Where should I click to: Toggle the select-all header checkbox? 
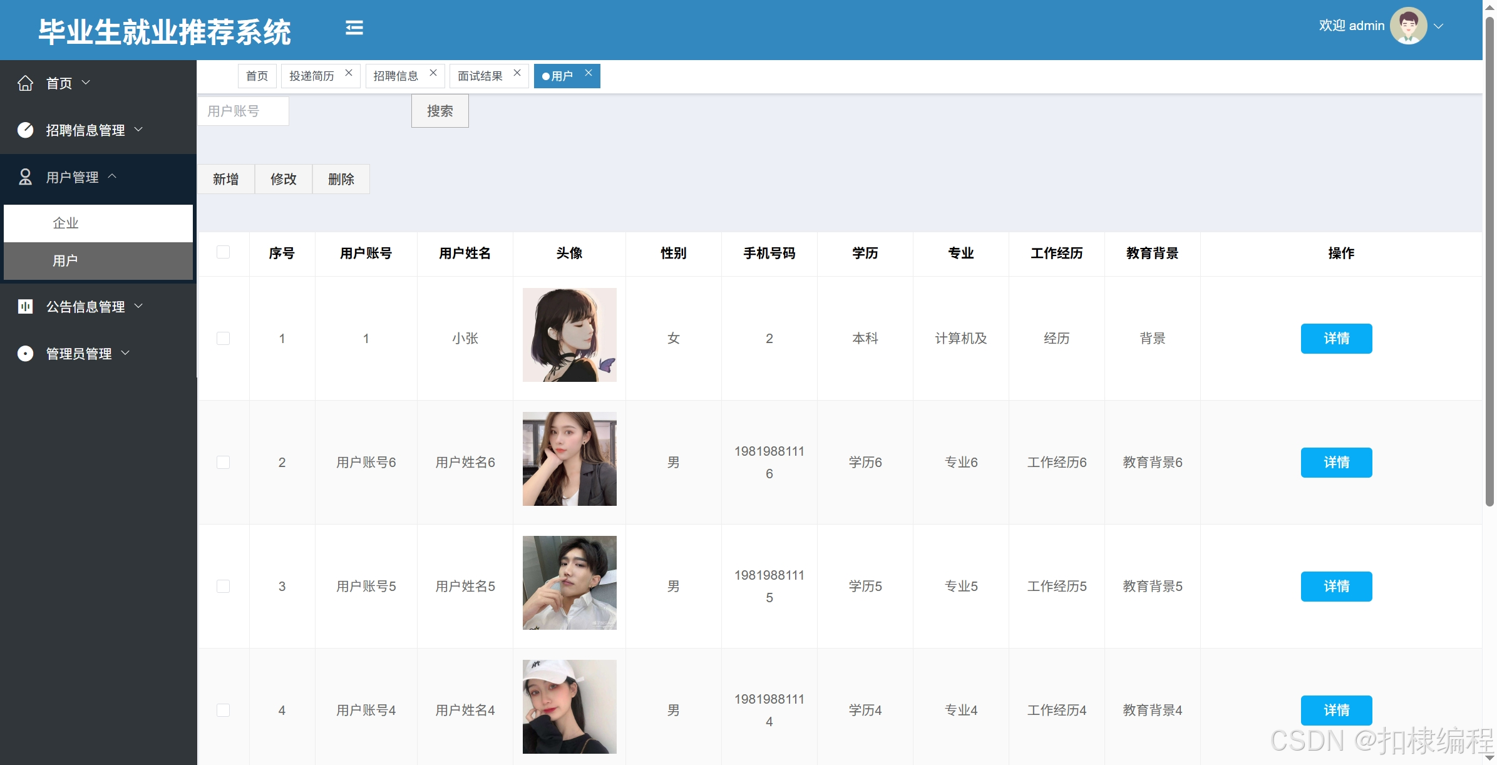tap(223, 252)
